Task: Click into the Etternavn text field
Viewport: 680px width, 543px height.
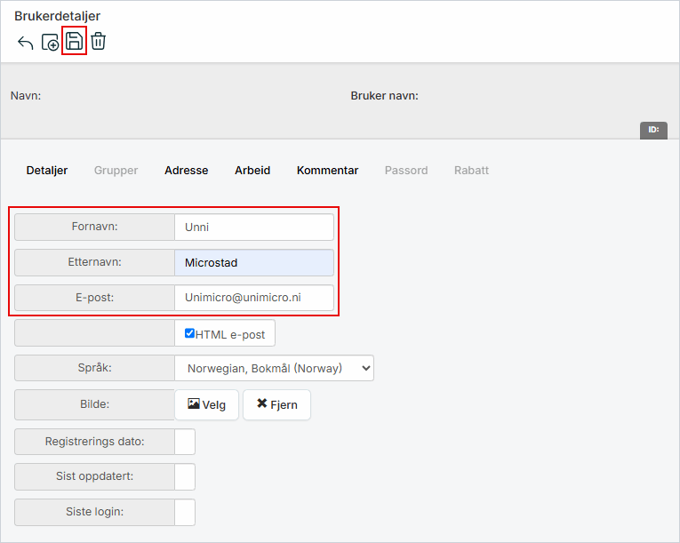Action: [254, 262]
